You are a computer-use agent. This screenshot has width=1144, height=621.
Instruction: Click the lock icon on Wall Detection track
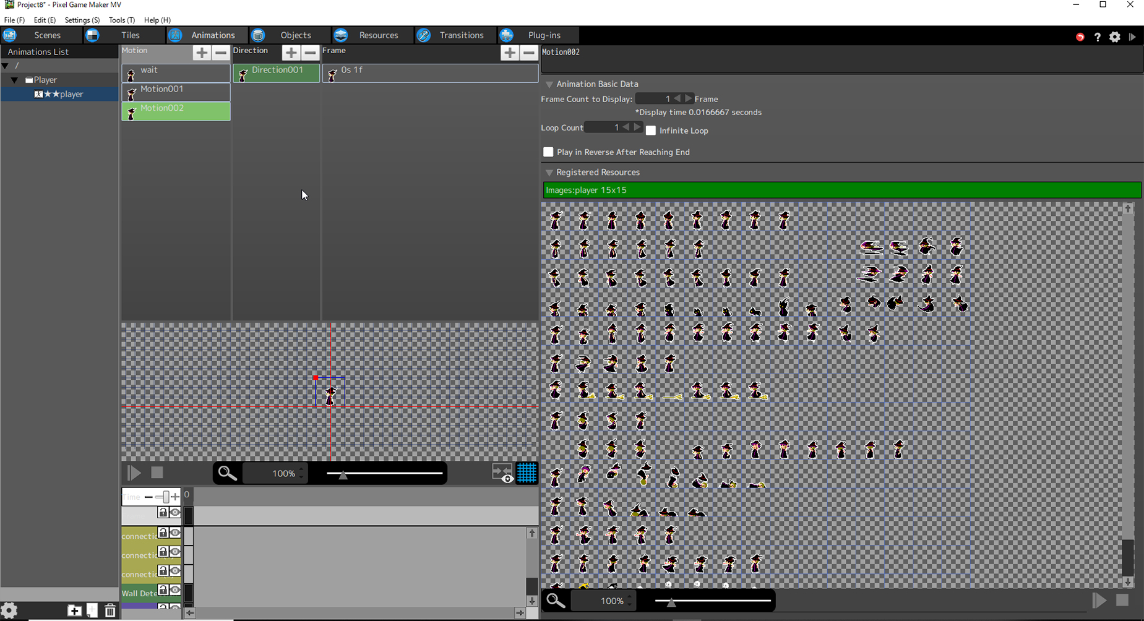(x=163, y=590)
